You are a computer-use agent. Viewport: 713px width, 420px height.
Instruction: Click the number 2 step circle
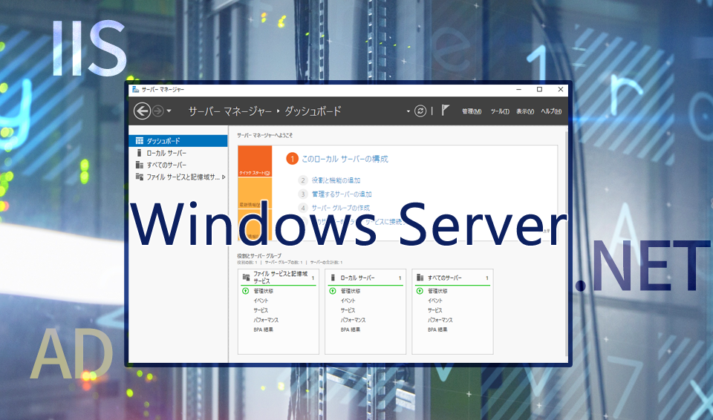coord(303,180)
